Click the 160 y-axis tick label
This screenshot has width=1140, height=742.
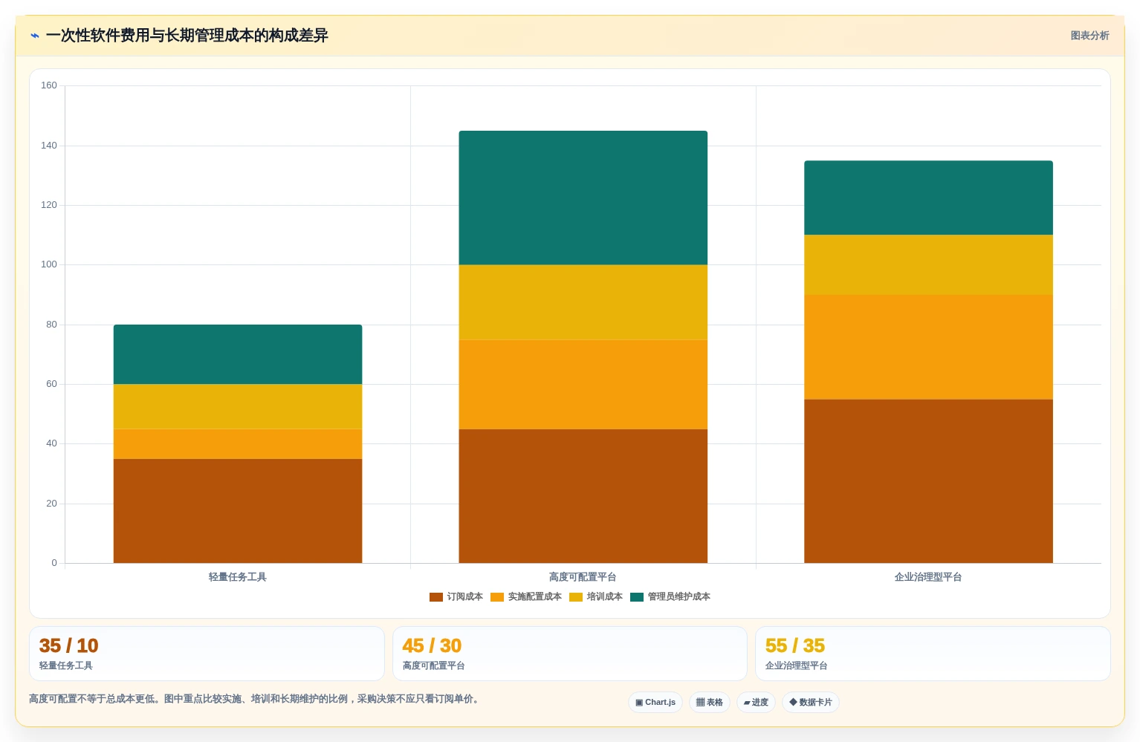(x=49, y=85)
